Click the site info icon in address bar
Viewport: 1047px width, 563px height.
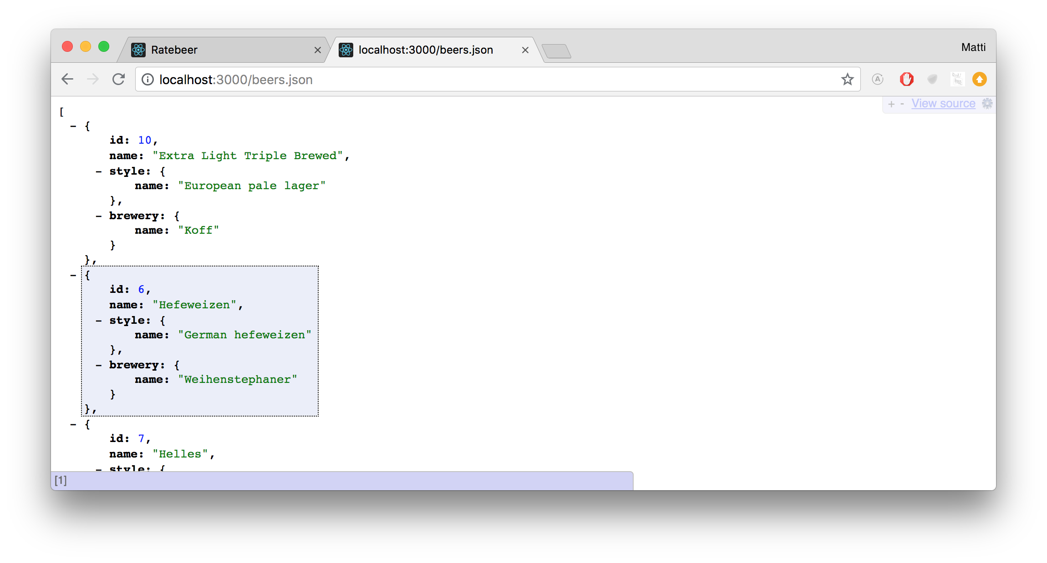[x=147, y=80]
